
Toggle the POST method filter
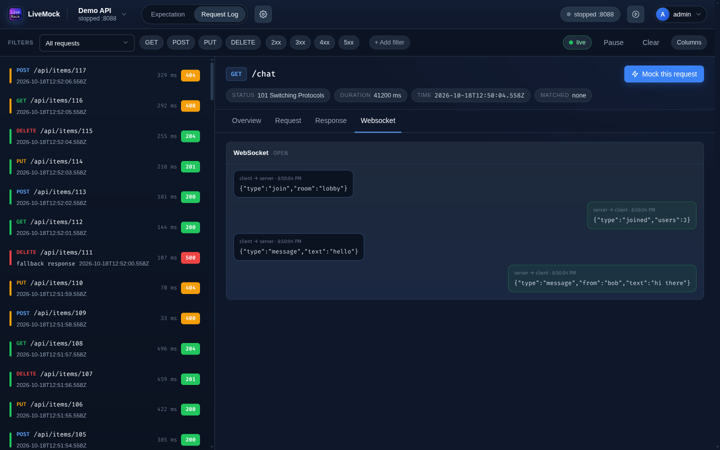click(x=181, y=42)
